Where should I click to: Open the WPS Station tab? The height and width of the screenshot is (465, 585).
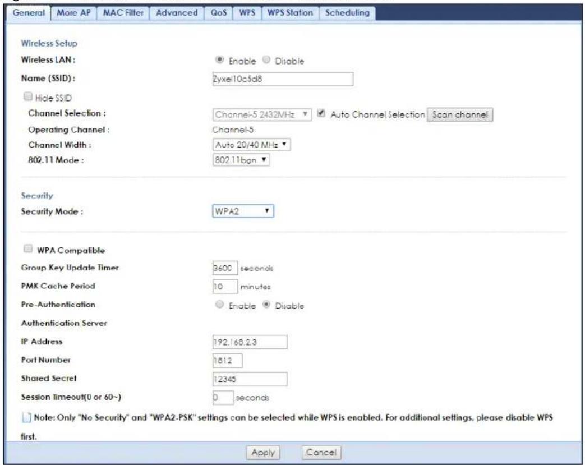point(291,13)
